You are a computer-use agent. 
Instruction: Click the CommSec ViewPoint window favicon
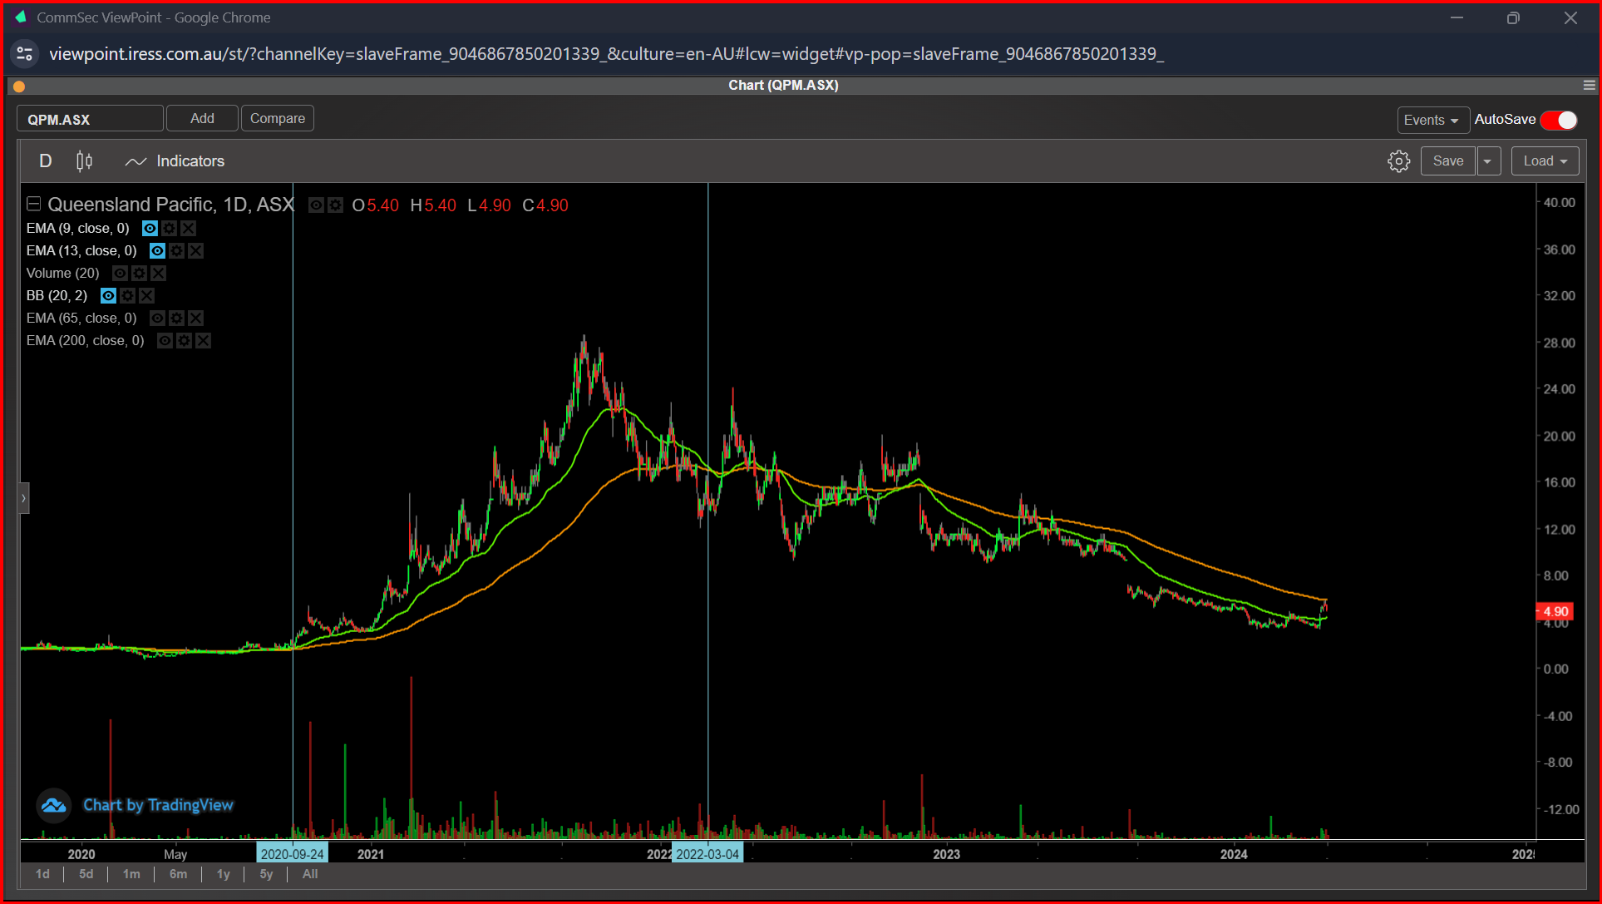click(x=21, y=17)
